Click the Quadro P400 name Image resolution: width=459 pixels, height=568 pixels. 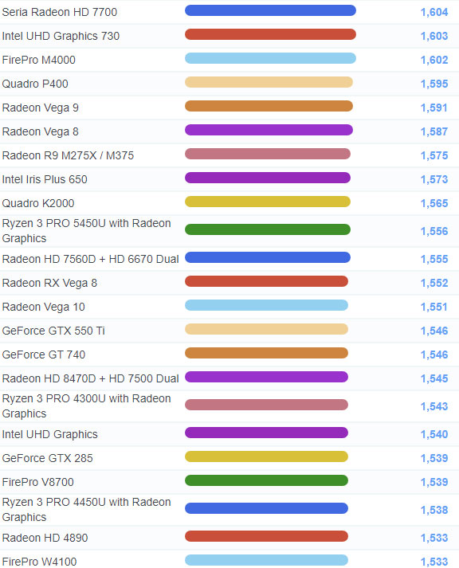(35, 84)
